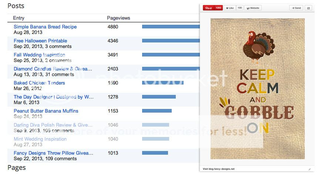Open Baked Chicken Tenders post
The image size is (319, 175).
tap(39, 83)
